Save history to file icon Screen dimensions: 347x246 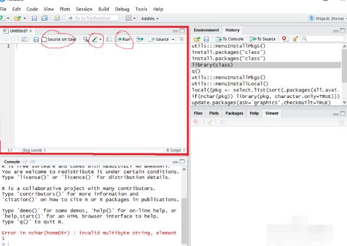tap(207, 39)
